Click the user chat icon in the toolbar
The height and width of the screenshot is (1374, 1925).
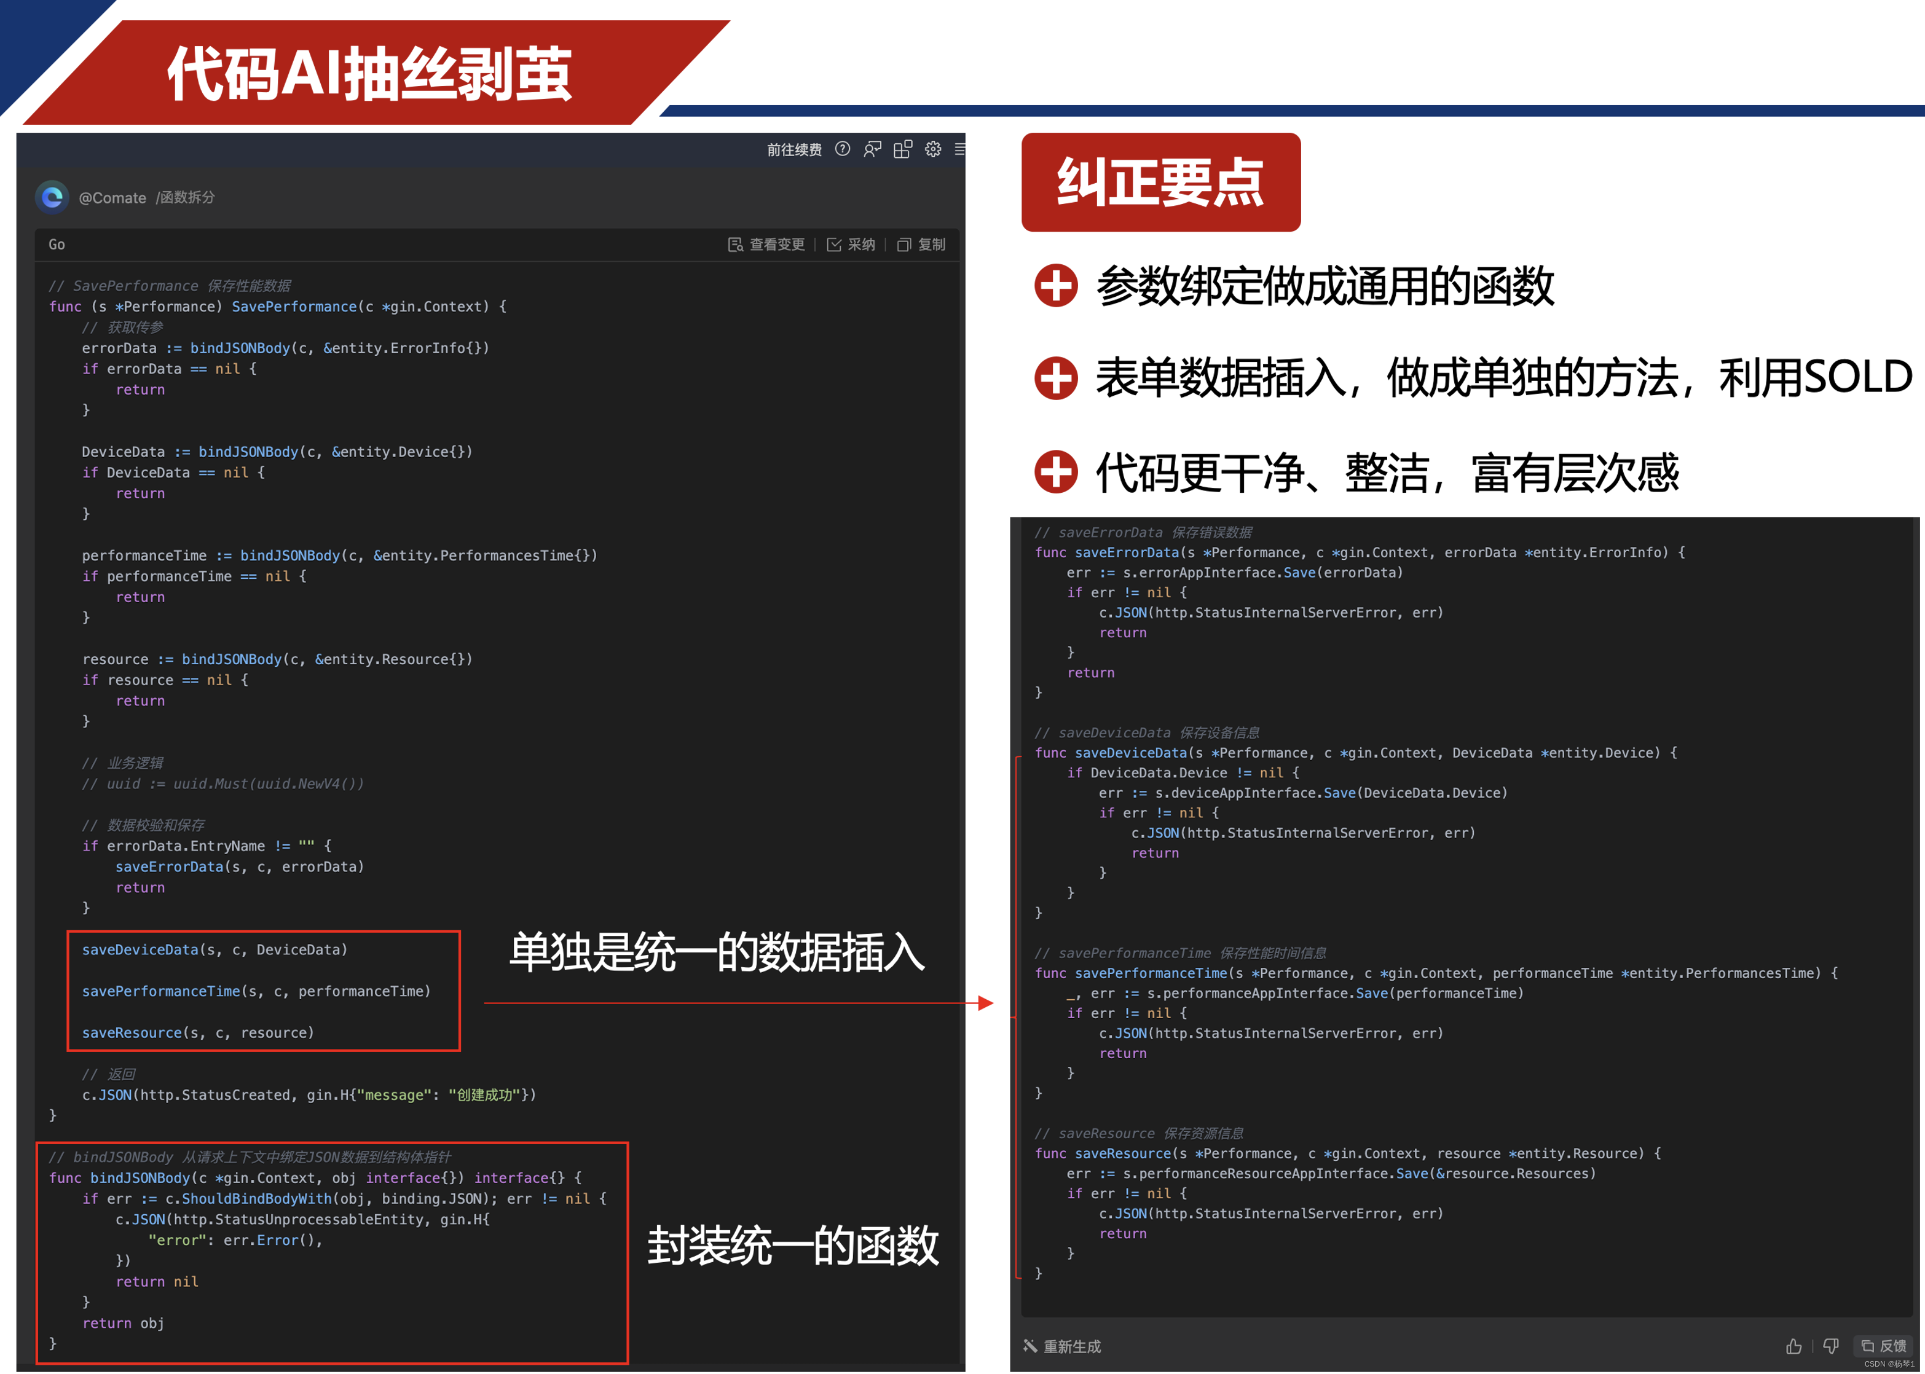pos(872,150)
